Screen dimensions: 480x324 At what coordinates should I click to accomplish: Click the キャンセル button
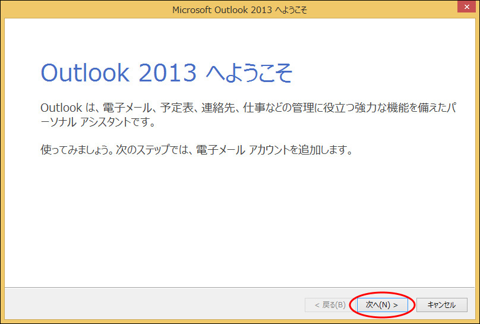click(x=442, y=305)
